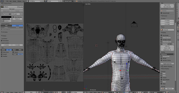Enable the Only Render checkbox
The width and height of the screenshot is (179, 93).
tap(161, 35)
